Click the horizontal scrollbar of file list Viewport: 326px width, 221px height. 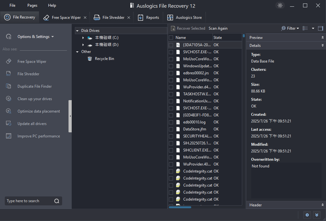click(x=180, y=207)
